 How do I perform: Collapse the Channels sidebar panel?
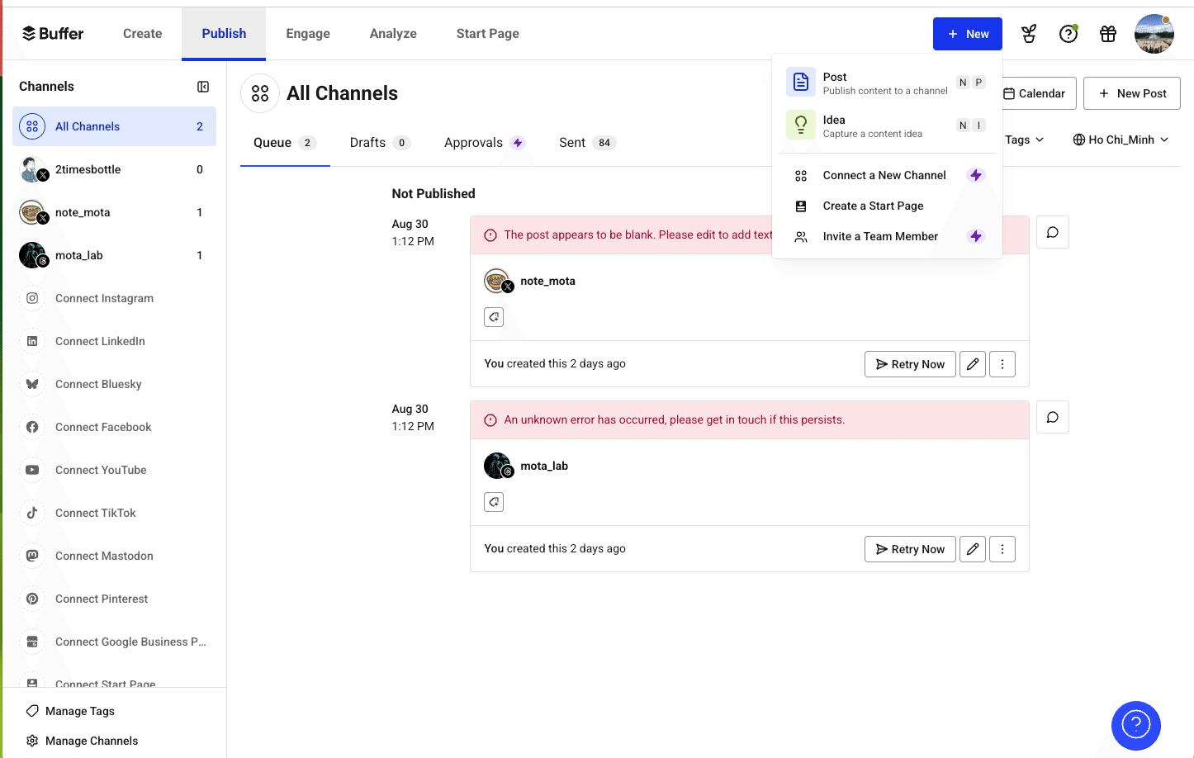(x=203, y=87)
